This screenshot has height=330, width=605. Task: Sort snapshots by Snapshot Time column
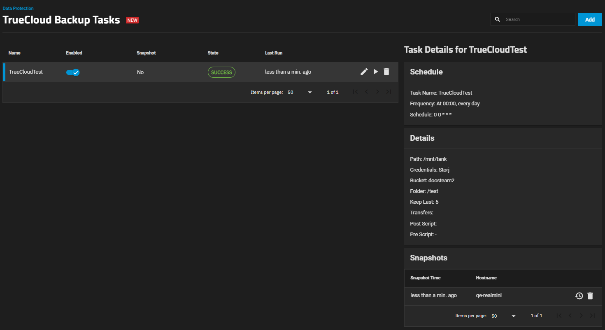pos(425,278)
